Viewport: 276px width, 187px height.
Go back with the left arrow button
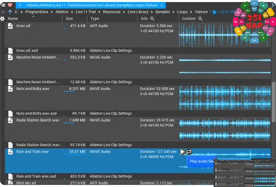click(3, 12)
